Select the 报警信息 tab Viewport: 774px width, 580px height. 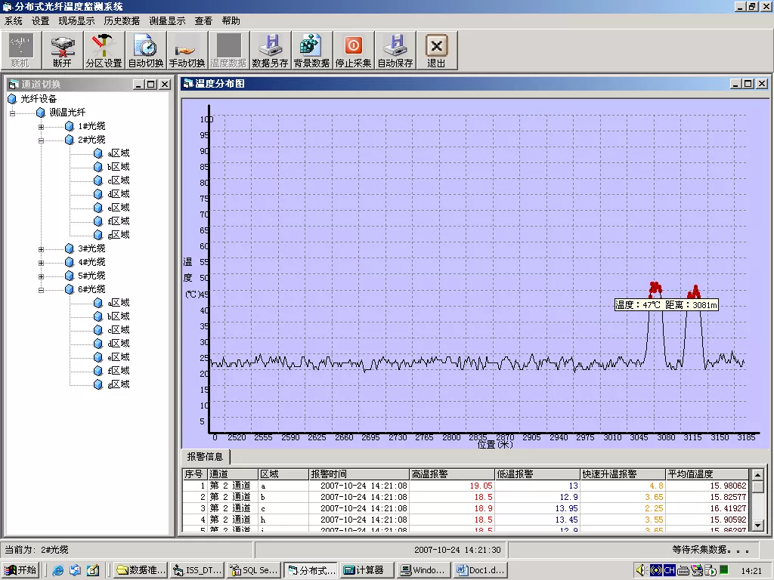[x=205, y=457]
